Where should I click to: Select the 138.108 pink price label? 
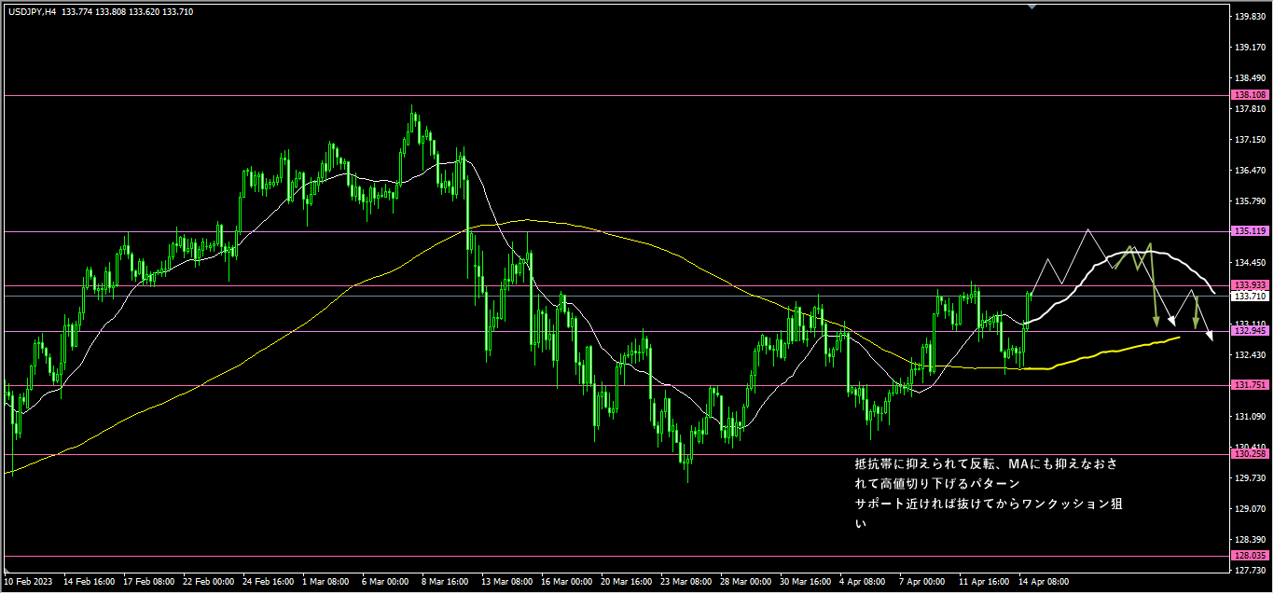coord(1249,95)
